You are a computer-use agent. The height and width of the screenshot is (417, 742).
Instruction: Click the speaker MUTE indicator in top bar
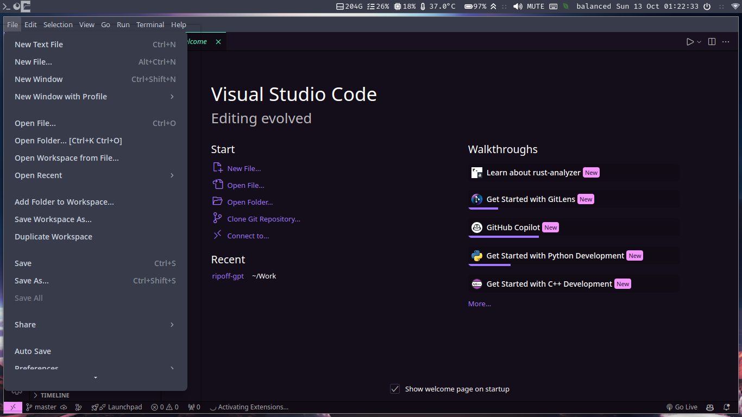click(x=529, y=7)
